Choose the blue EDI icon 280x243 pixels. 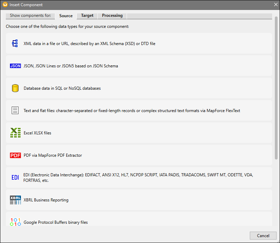(15, 178)
